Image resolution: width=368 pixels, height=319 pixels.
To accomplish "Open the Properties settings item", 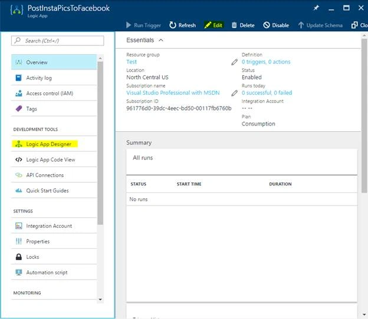I will [x=54, y=241].
